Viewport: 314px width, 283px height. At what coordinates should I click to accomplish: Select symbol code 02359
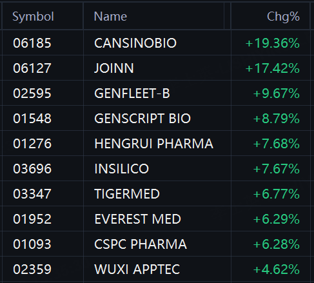coord(32,269)
